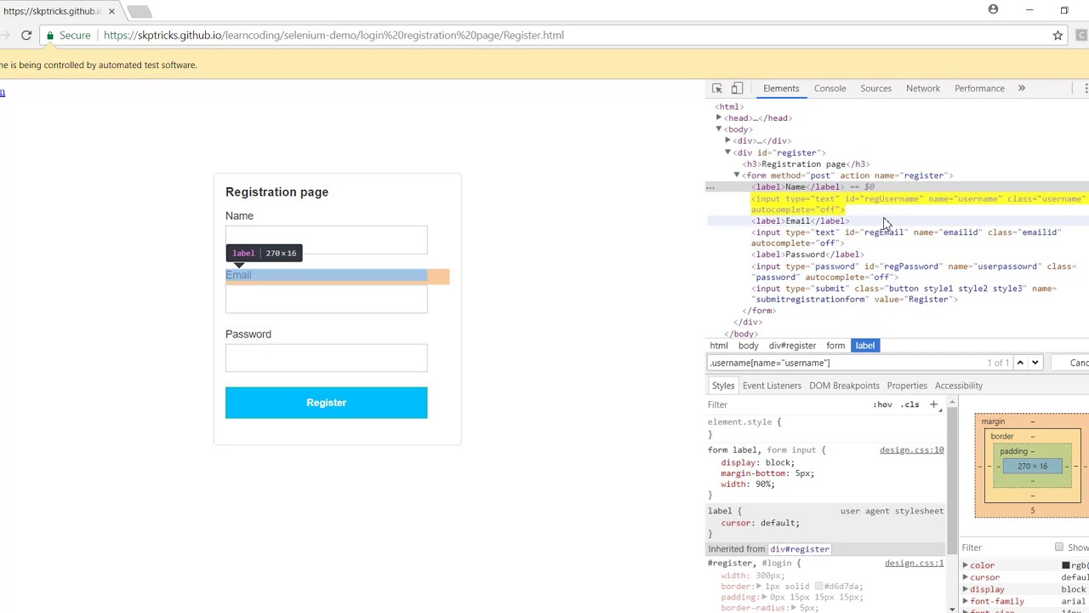Go to next search result arrow
The width and height of the screenshot is (1089, 613).
tap(1035, 363)
